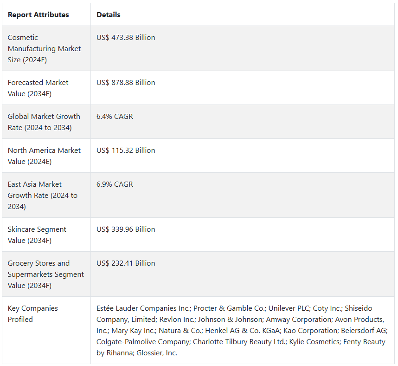
Task: Select the US$ 339.96 Billion value
Action: pyautogui.click(x=126, y=229)
